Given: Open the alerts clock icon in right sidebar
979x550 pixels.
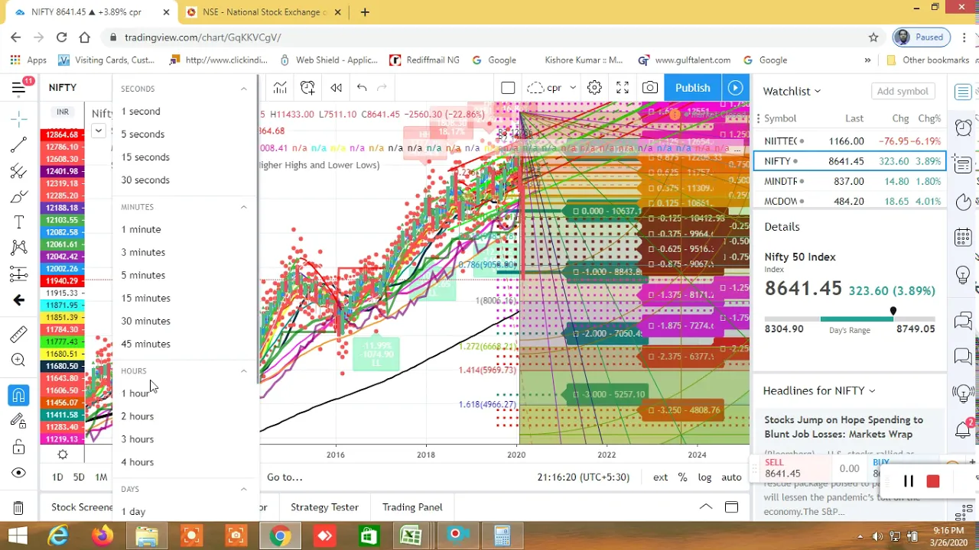Looking at the screenshot, I should click(x=963, y=128).
